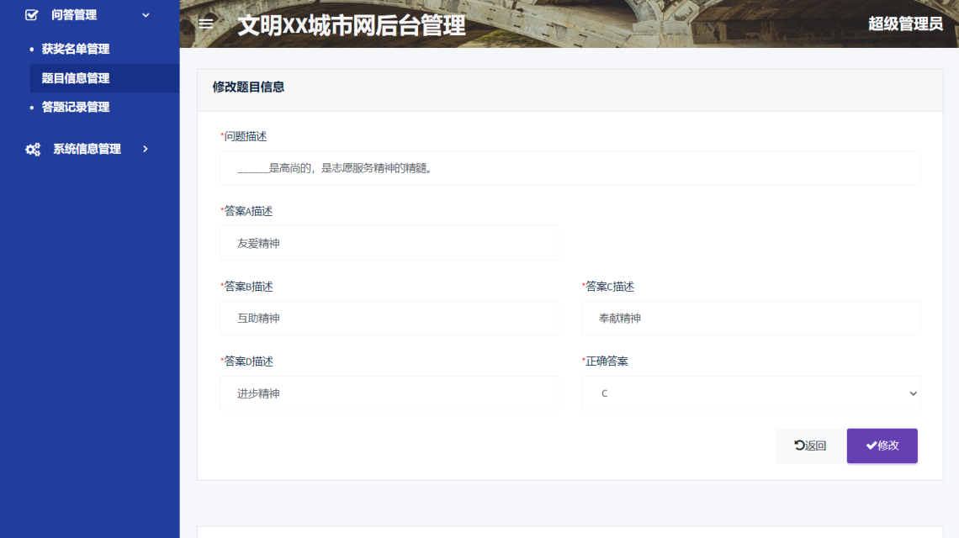Click the checklist icon beside 问答管理
The width and height of the screenshot is (959, 538).
click(x=31, y=14)
